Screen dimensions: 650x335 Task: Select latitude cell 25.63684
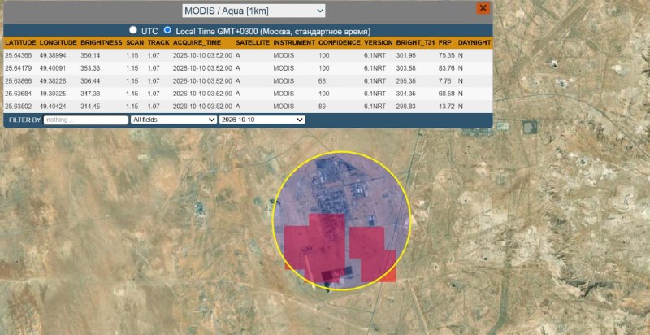(18, 94)
